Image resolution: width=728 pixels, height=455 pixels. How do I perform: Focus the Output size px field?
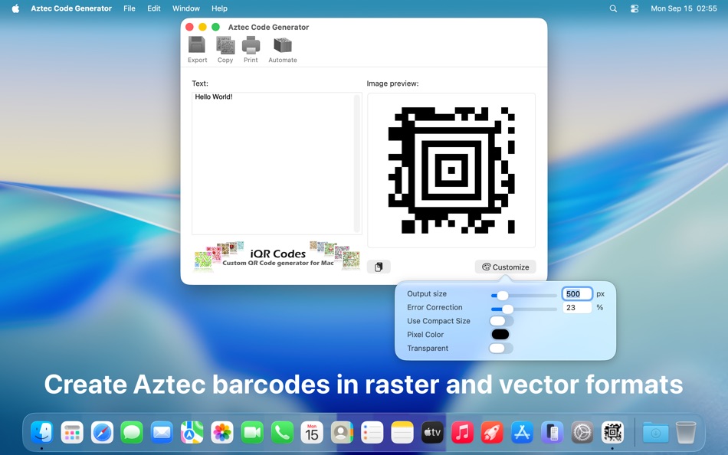577,294
